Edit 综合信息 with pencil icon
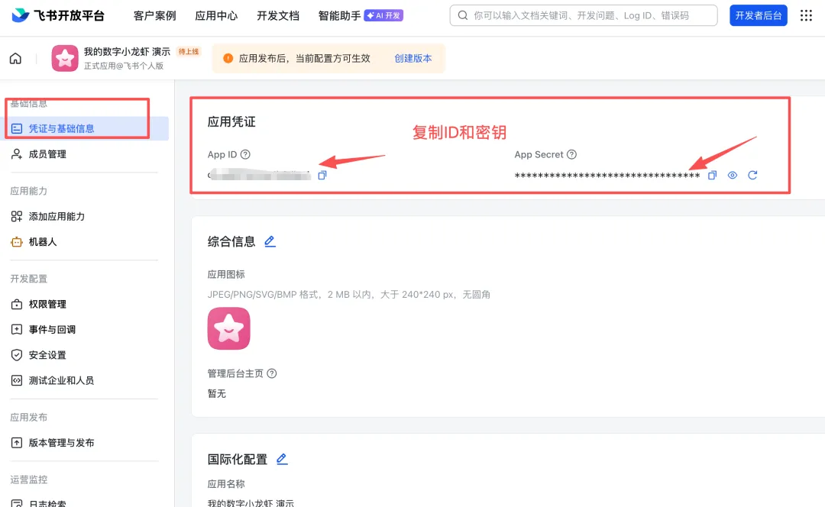825x507 pixels. [270, 241]
